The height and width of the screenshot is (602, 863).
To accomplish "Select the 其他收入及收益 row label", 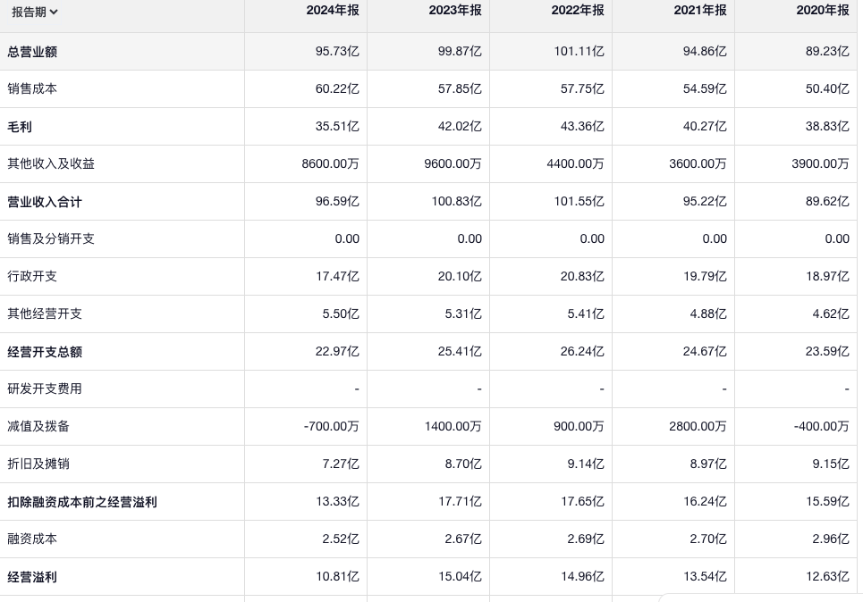I will tap(51, 164).
